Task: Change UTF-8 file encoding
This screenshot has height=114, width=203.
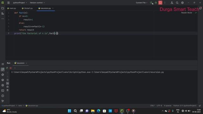Action: coord(159,105)
